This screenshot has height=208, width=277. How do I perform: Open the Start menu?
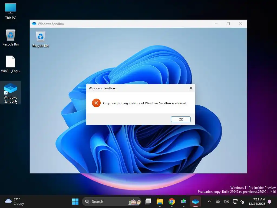75,201
